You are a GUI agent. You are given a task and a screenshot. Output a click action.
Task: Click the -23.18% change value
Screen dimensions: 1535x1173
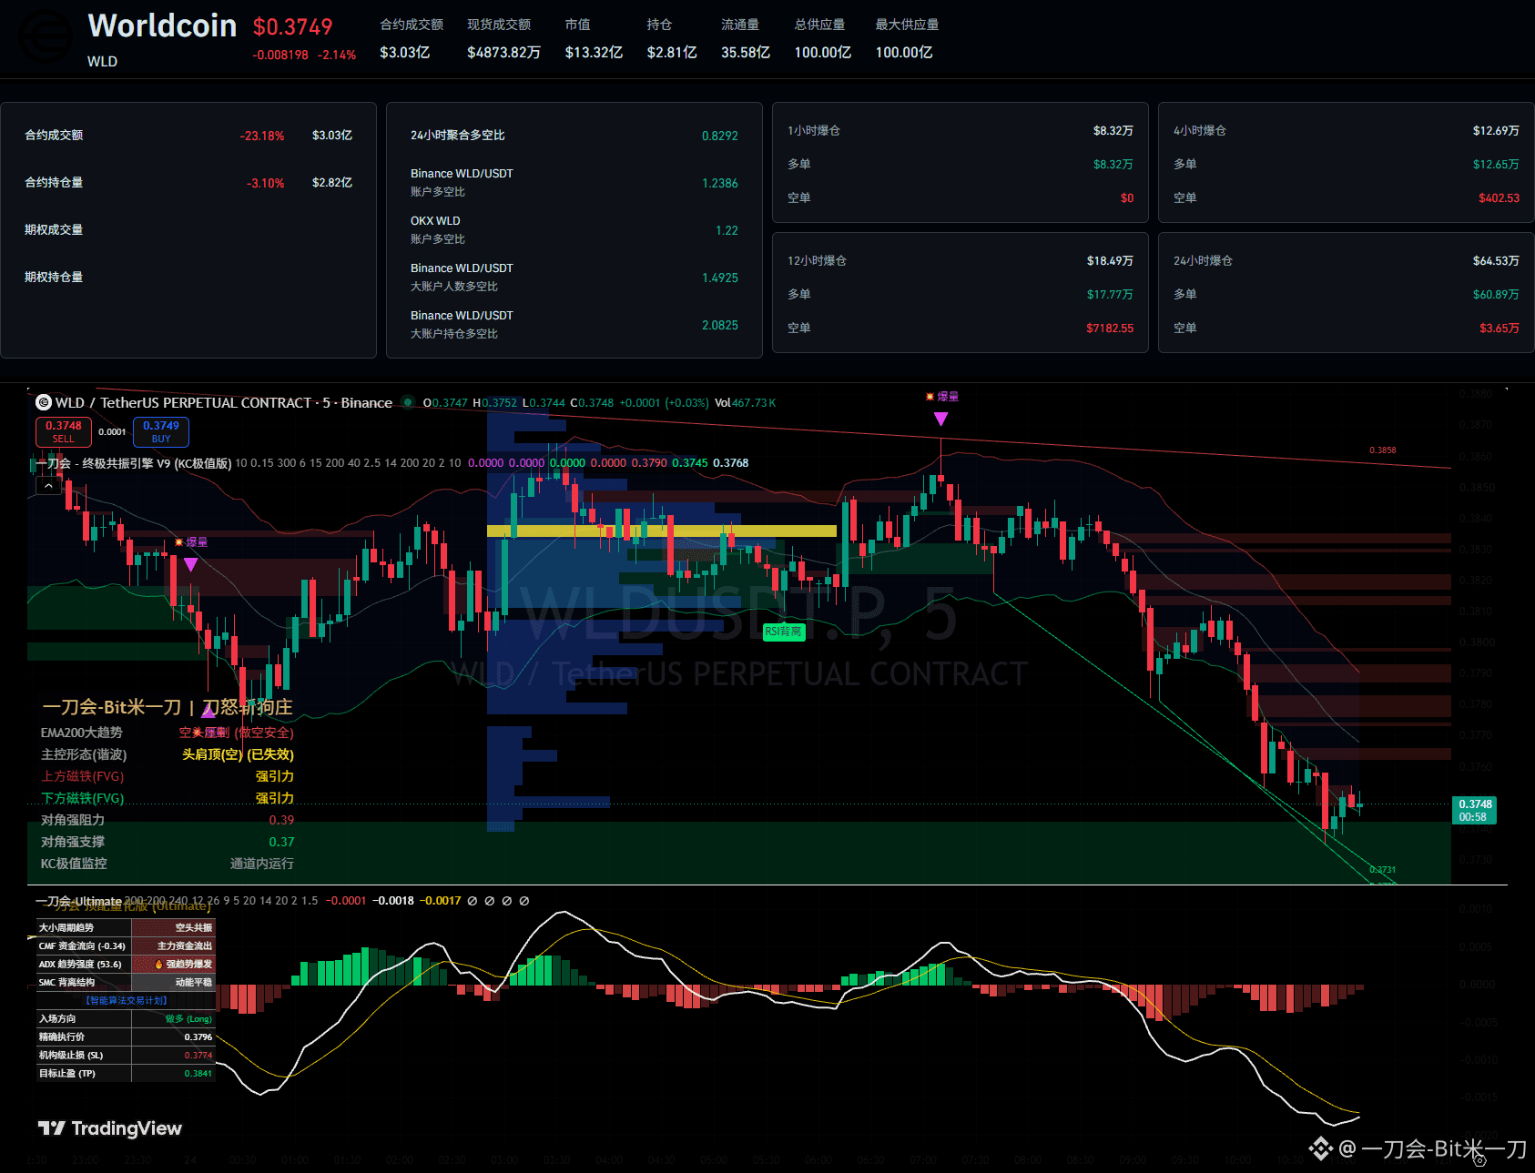tap(262, 136)
